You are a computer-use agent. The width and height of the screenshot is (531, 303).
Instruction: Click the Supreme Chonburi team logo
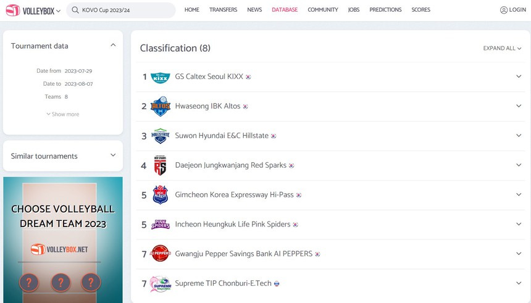pos(161,283)
